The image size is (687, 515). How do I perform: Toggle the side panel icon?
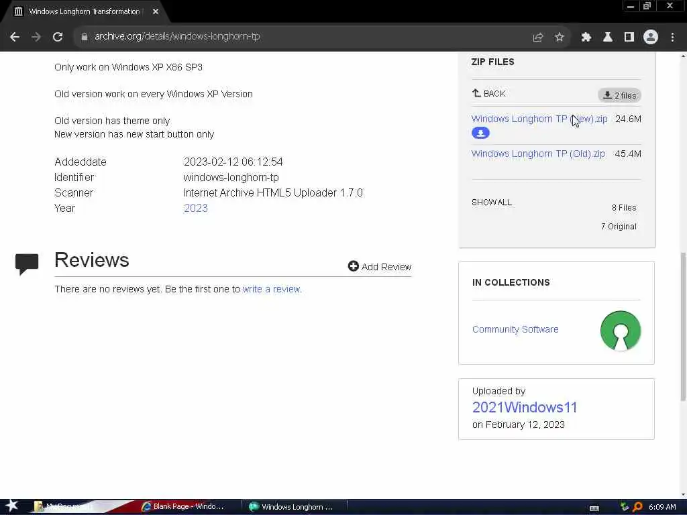[x=629, y=38]
